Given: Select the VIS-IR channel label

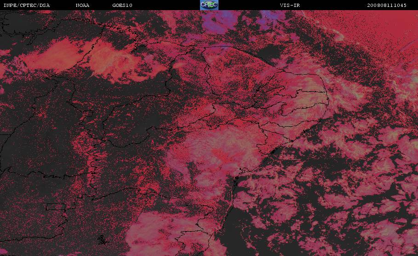Looking at the screenshot, I should pyautogui.click(x=290, y=5).
